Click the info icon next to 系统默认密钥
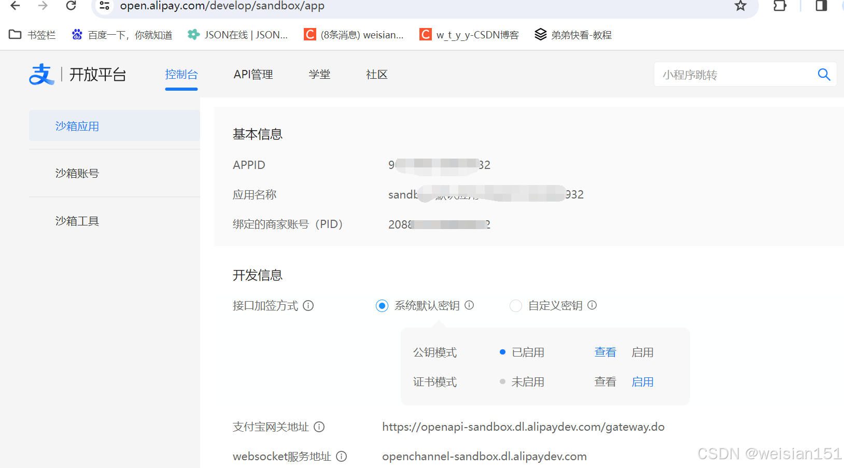This screenshot has height=468, width=844. [469, 305]
